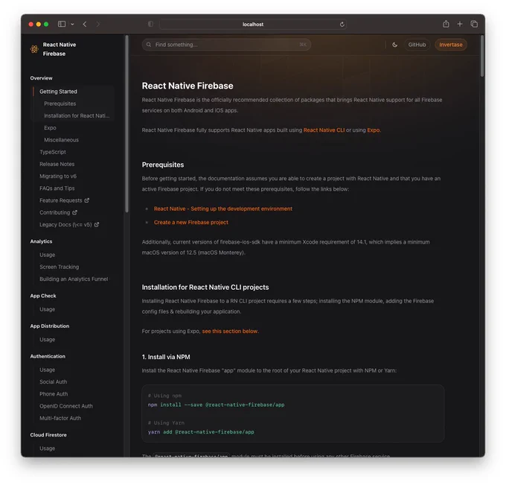Click the yarn add command line
Image resolution: width=506 pixels, height=485 pixels.
201,432
